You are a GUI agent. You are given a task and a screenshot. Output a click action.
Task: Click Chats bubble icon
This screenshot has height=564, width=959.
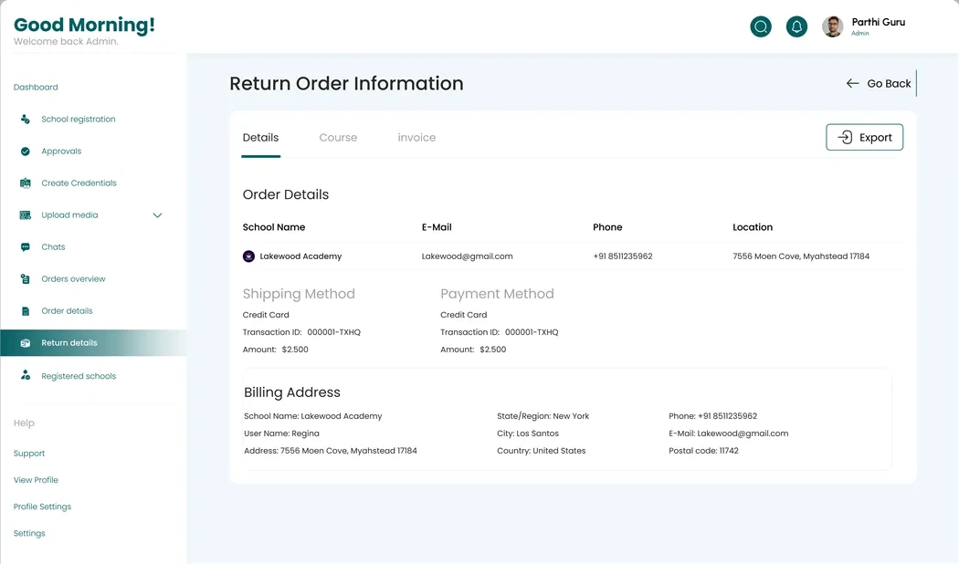[x=25, y=247]
